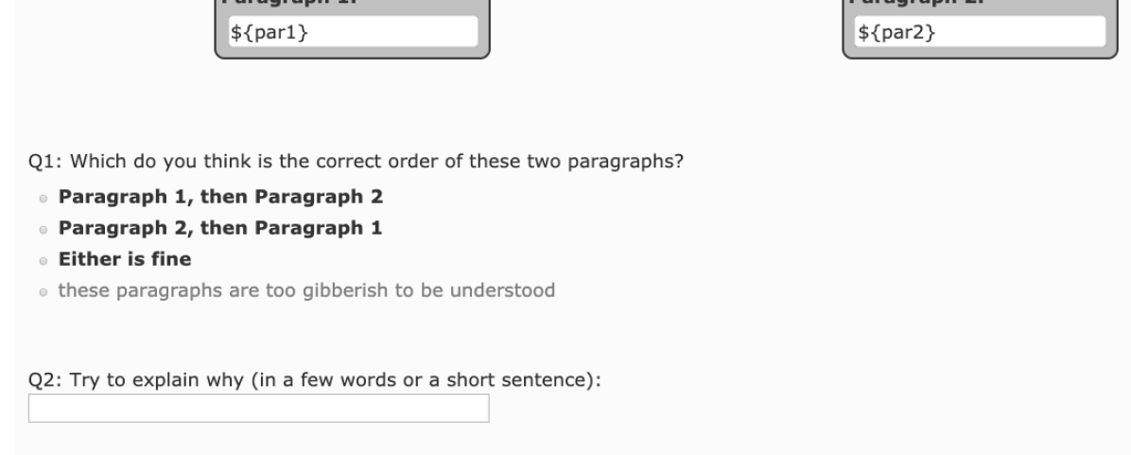Select the 'too gibberish to be understood' radio button
Viewport: 1131px width, 455px height.
[x=43, y=292]
